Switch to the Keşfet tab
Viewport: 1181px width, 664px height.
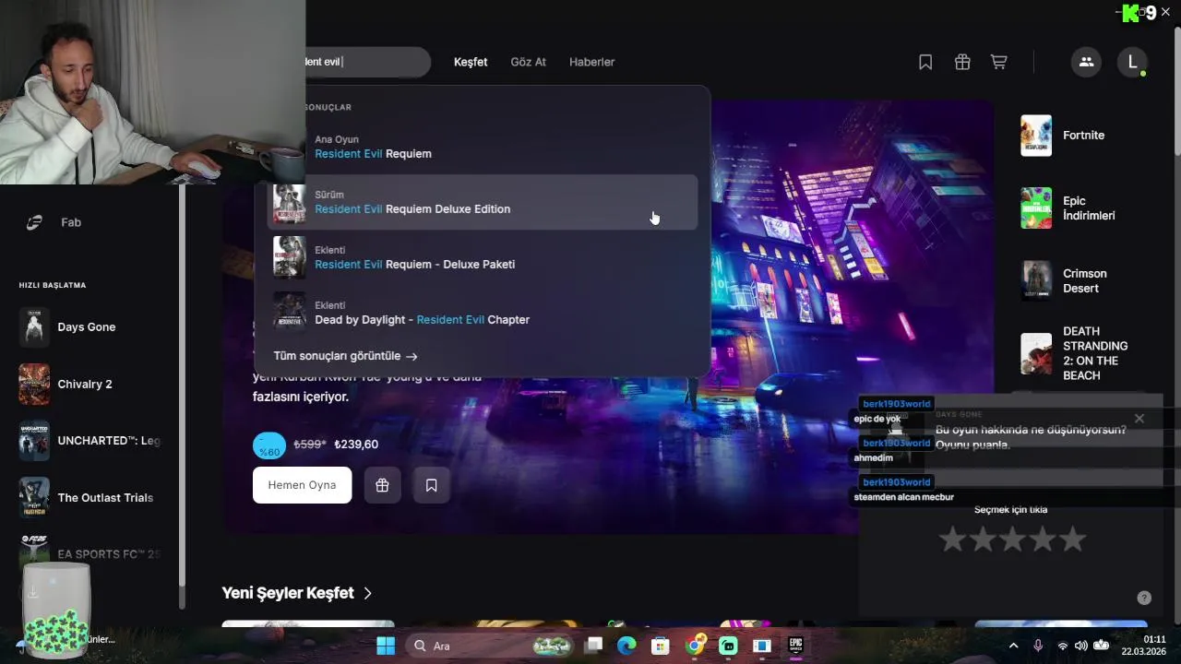pos(471,62)
